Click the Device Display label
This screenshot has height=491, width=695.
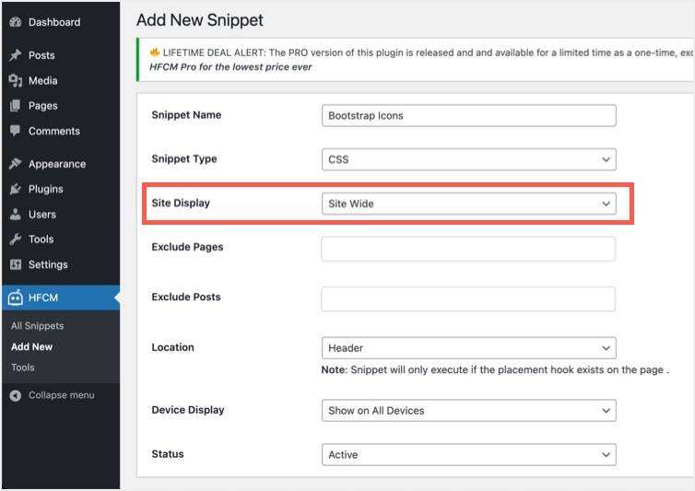[187, 410]
